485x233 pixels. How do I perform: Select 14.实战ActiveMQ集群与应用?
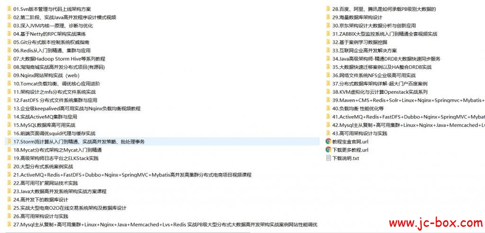[45, 117]
